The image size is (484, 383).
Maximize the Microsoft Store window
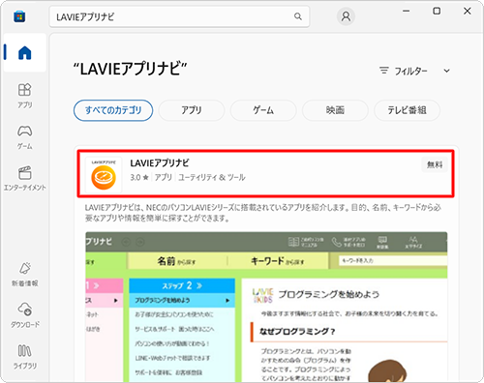click(437, 11)
